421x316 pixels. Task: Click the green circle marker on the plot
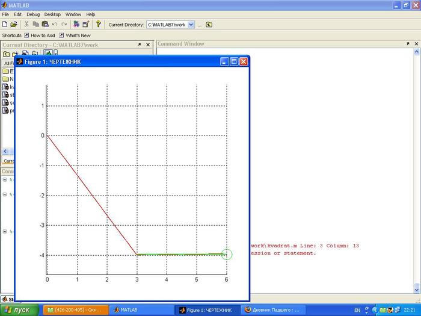pyautogui.click(x=226, y=255)
